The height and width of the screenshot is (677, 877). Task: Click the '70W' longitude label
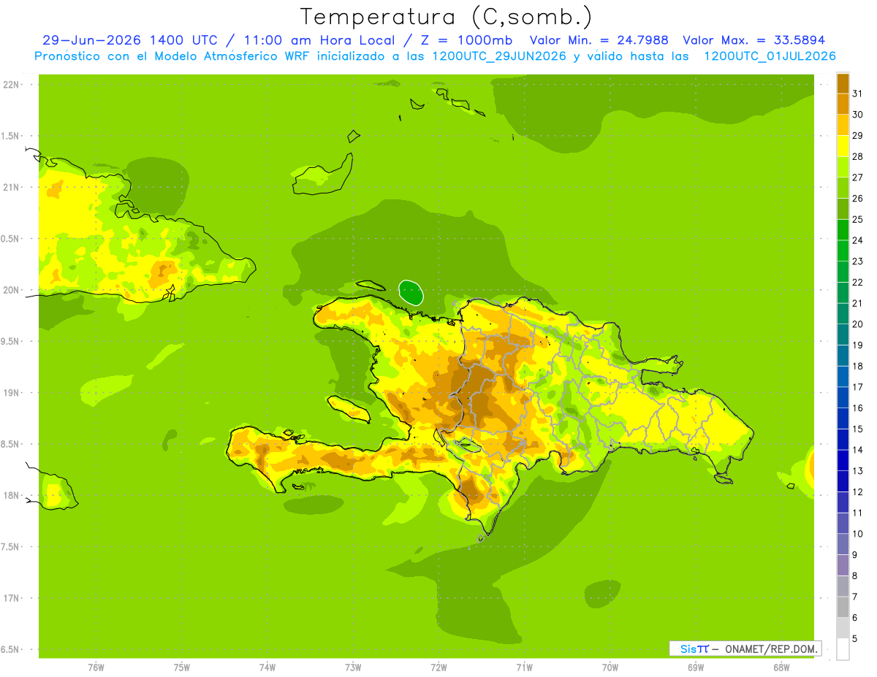[x=610, y=668]
